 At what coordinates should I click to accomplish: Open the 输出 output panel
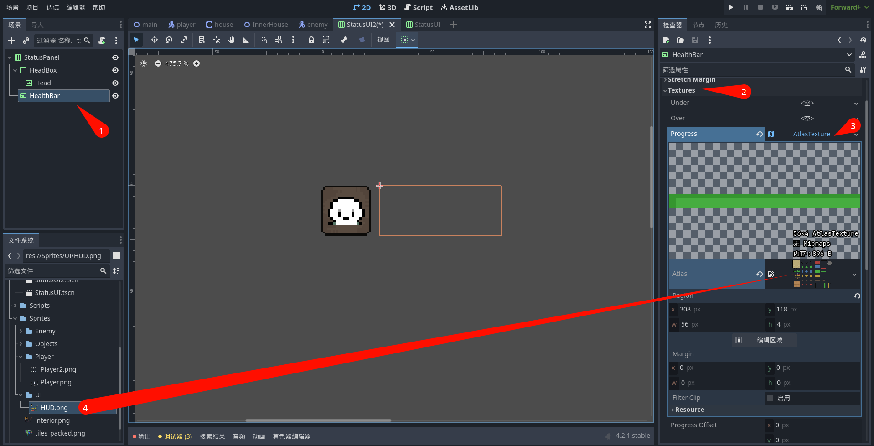click(x=142, y=436)
